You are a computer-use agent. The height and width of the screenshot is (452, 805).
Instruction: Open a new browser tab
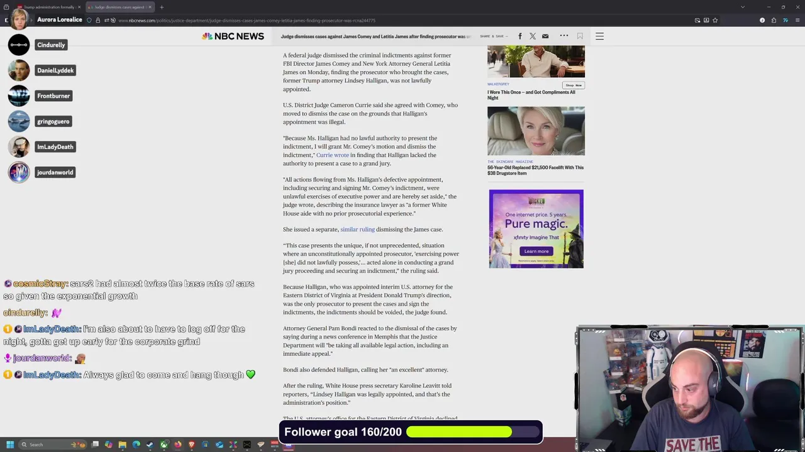tap(162, 7)
